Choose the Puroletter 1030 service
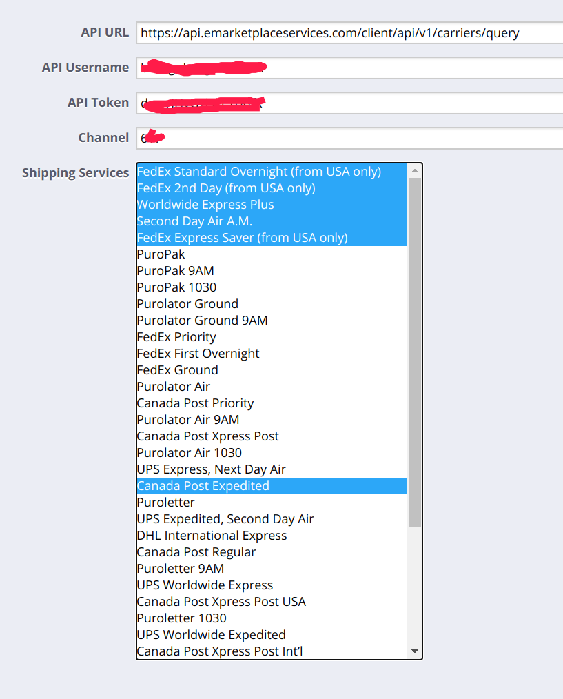The image size is (563, 699). (x=181, y=618)
